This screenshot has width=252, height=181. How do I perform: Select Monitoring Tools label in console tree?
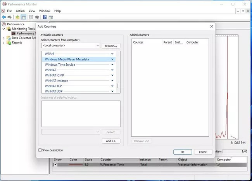click(23, 29)
